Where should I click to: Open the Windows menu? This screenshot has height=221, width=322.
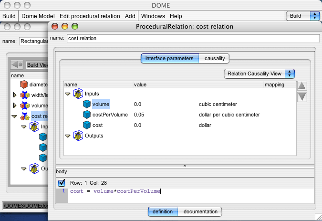point(153,16)
